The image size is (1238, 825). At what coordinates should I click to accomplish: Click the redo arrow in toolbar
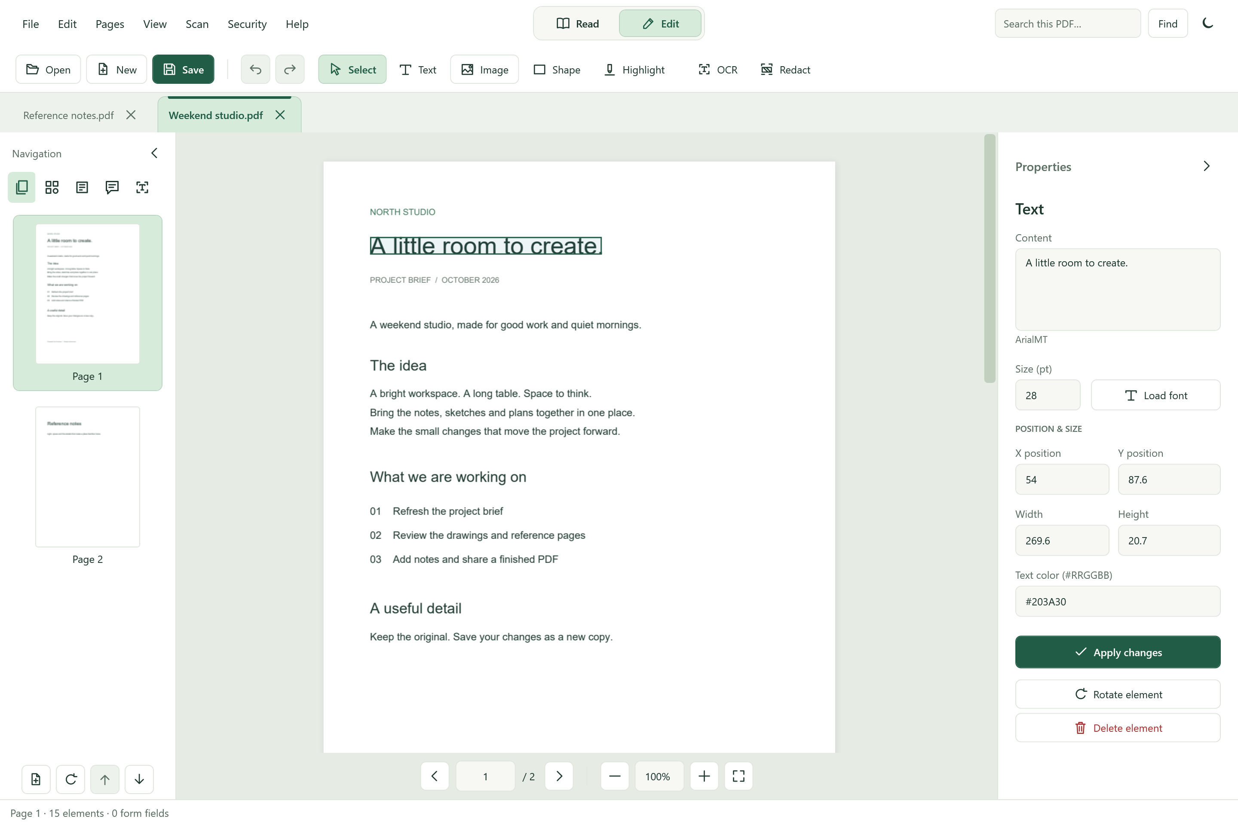coord(289,70)
